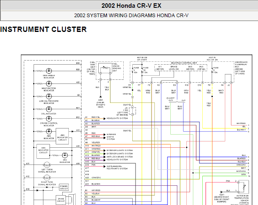Click the 'HOT IN ON OR START' label
The image size is (258, 205).
(x=142, y=59)
